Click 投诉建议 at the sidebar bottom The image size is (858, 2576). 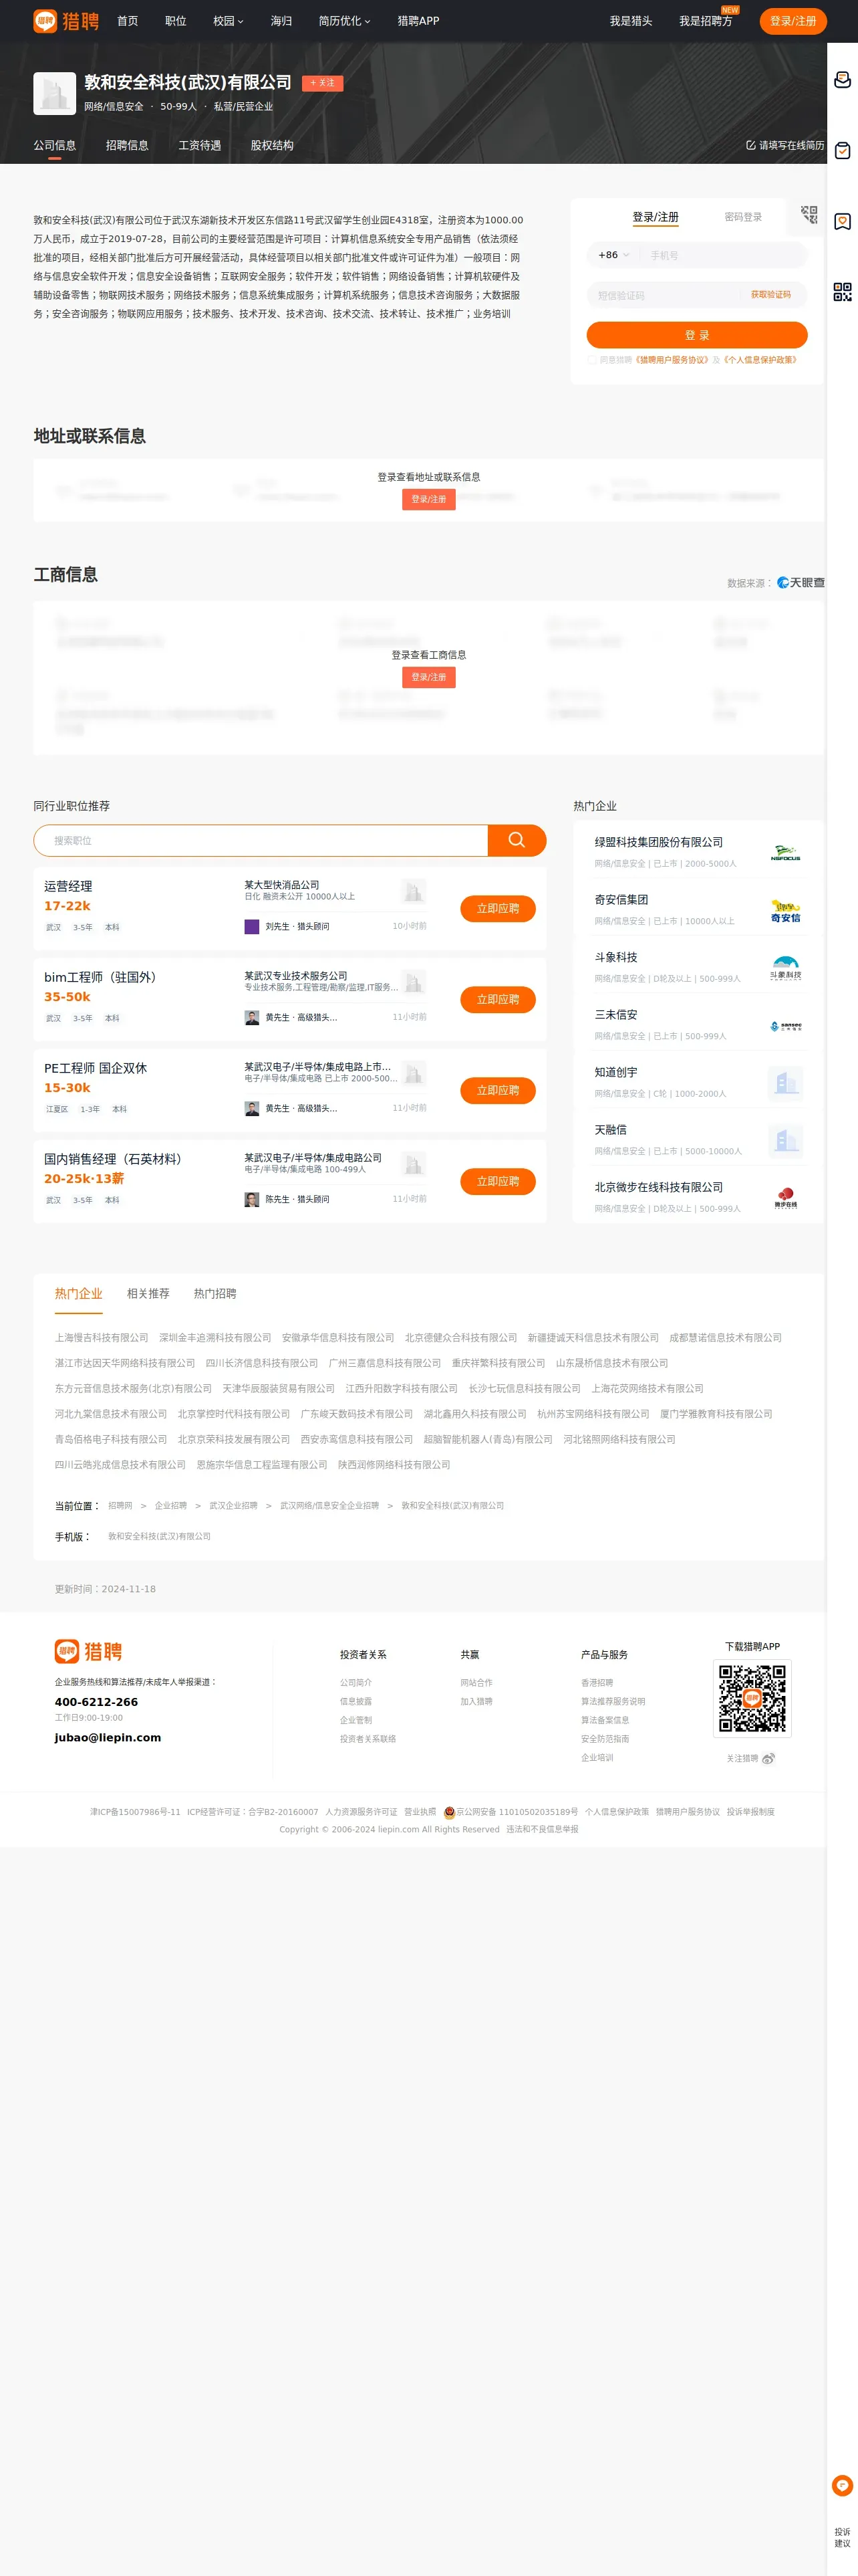(x=842, y=2538)
